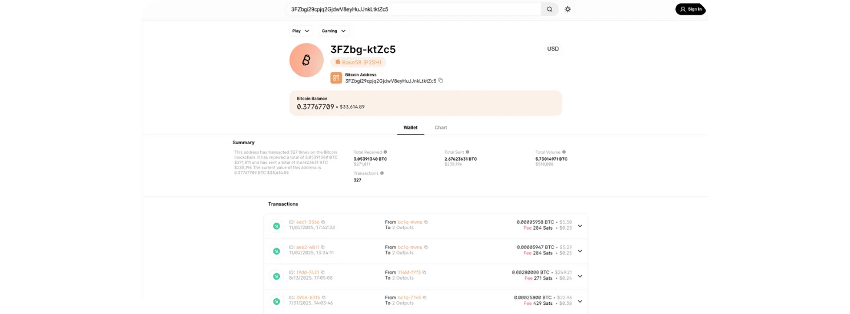
Task: Click the search magnifier icon
Action: click(x=549, y=9)
